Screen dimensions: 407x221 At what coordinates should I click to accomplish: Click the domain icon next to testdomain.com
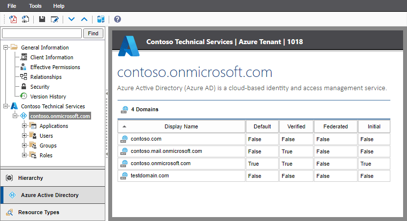(x=124, y=176)
